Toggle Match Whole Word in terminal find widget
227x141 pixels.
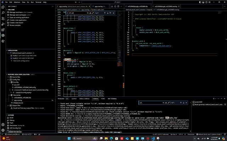[166, 102]
